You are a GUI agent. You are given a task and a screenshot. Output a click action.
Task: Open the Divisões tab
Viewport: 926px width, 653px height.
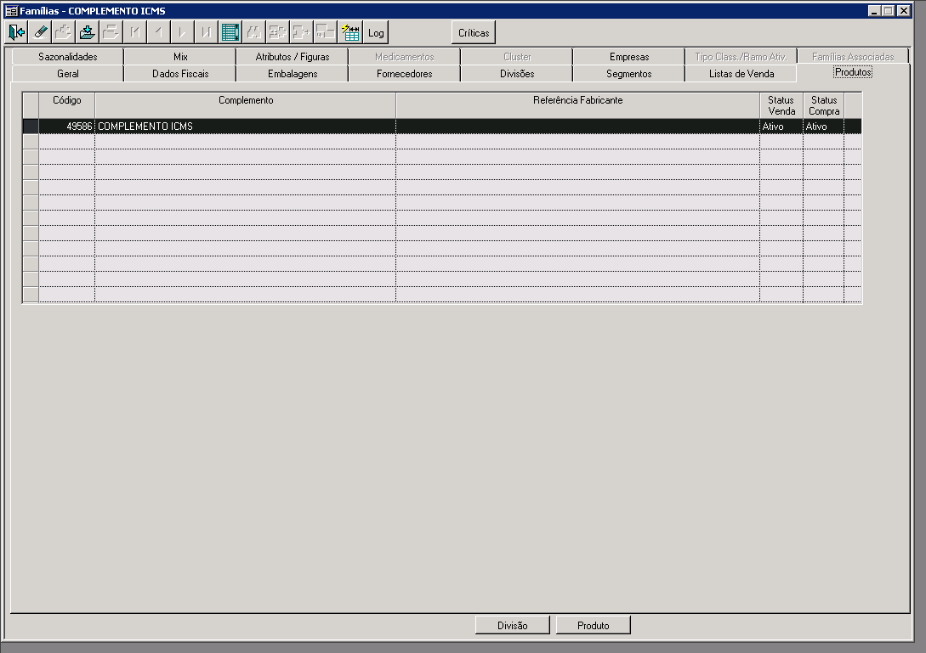tap(517, 74)
